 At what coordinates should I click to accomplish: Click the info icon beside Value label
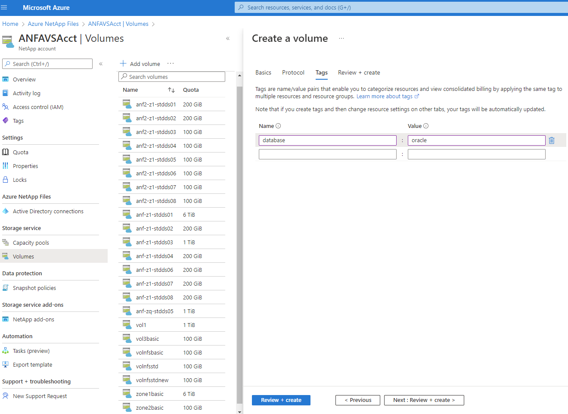coord(426,126)
